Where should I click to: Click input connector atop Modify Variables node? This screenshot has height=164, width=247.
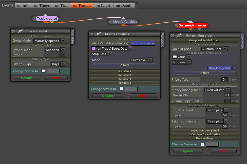pyautogui.click(x=123, y=19)
